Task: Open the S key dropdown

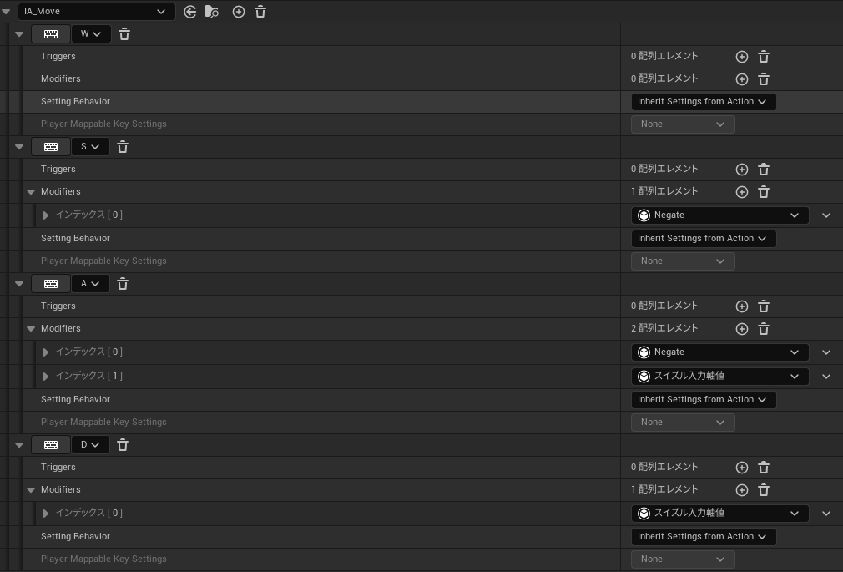Action: [x=90, y=146]
